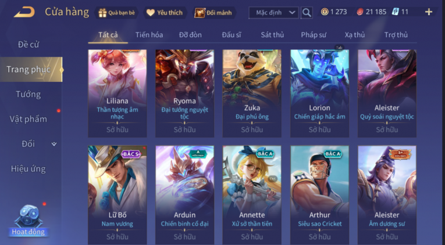Open the Mặc định sort dropdown
Screen dimensions: 445x245
coord(273,12)
